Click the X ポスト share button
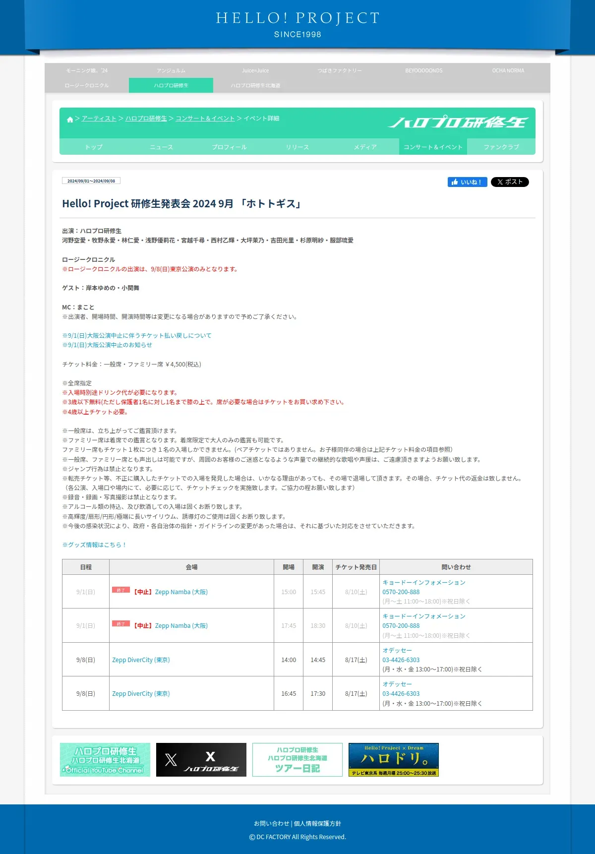This screenshot has height=854, width=595. pos(510,182)
